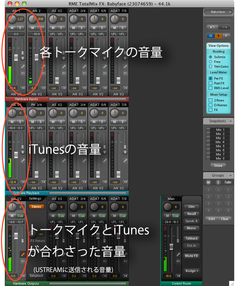Open wrench settings on AS 1/2 software playback
This screenshot has height=286, width=239.
coord(64,160)
